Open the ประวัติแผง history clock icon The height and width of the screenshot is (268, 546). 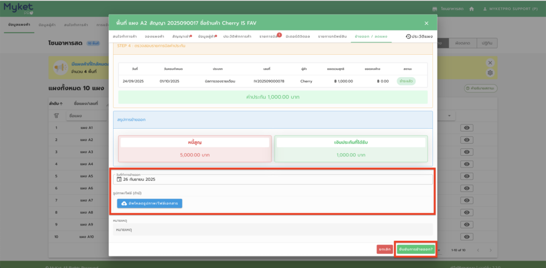(x=408, y=36)
